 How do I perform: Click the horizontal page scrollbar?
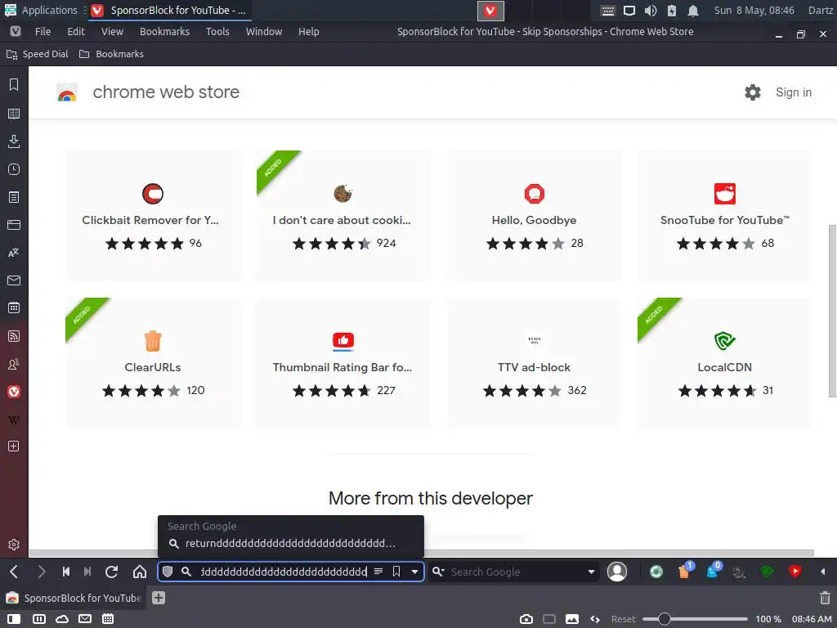(x=422, y=554)
